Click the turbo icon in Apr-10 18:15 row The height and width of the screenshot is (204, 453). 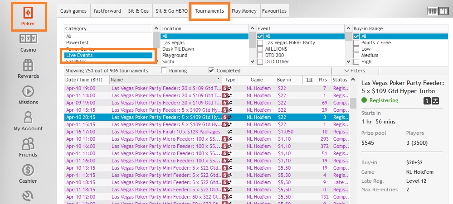point(230,182)
